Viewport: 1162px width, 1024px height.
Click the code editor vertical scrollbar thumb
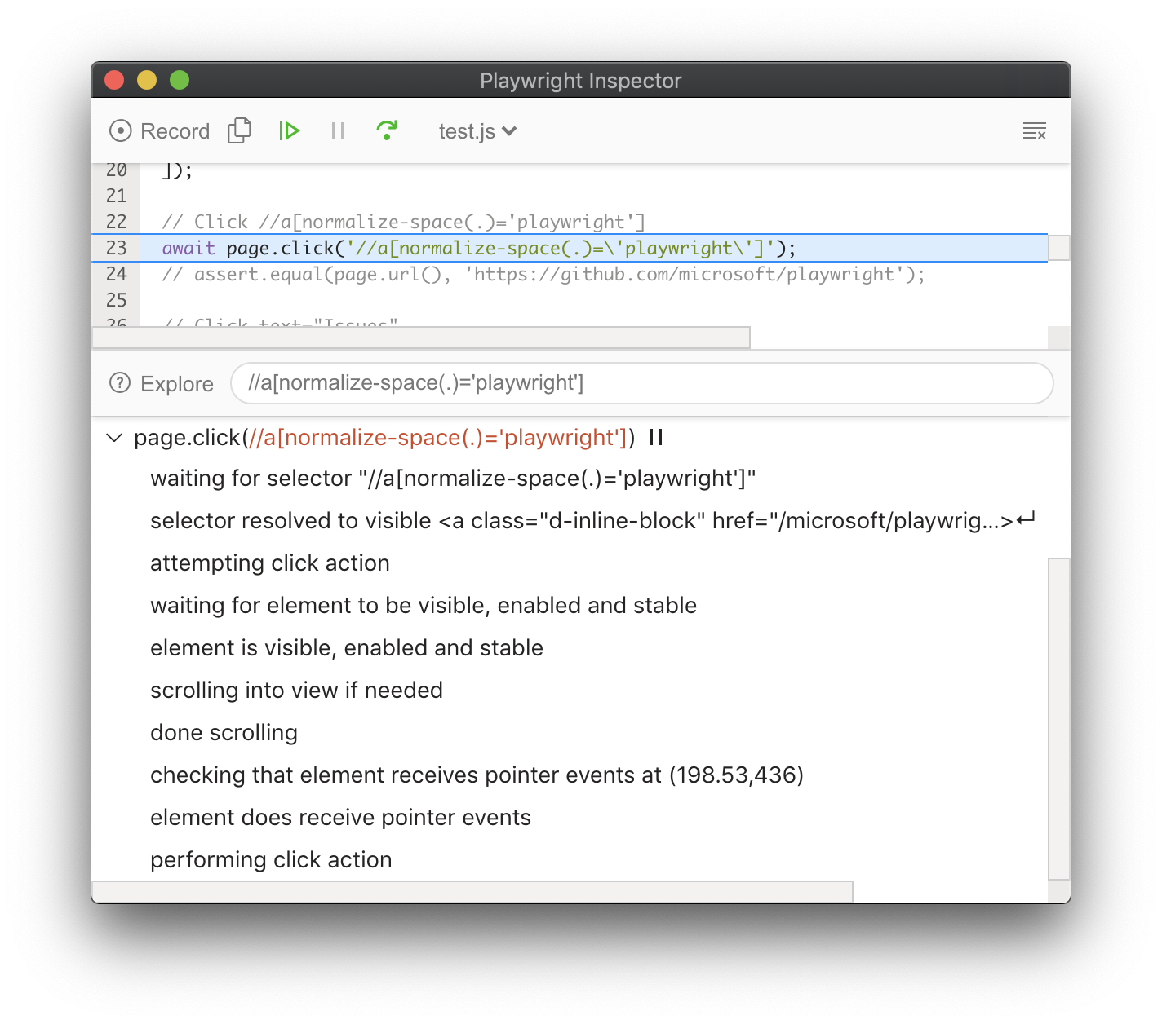coord(1059,248)
